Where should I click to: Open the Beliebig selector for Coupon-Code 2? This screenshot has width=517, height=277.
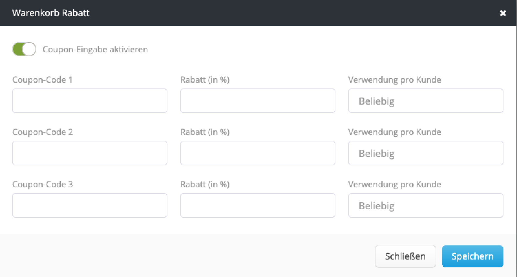click(425, 153)
